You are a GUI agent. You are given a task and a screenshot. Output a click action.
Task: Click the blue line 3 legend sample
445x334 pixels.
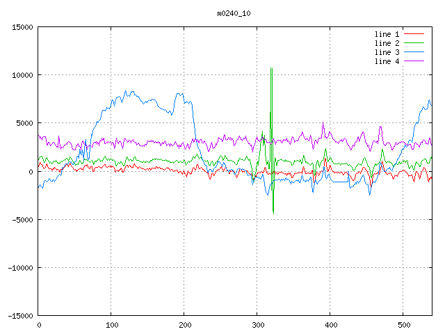[x=414, y=52]
